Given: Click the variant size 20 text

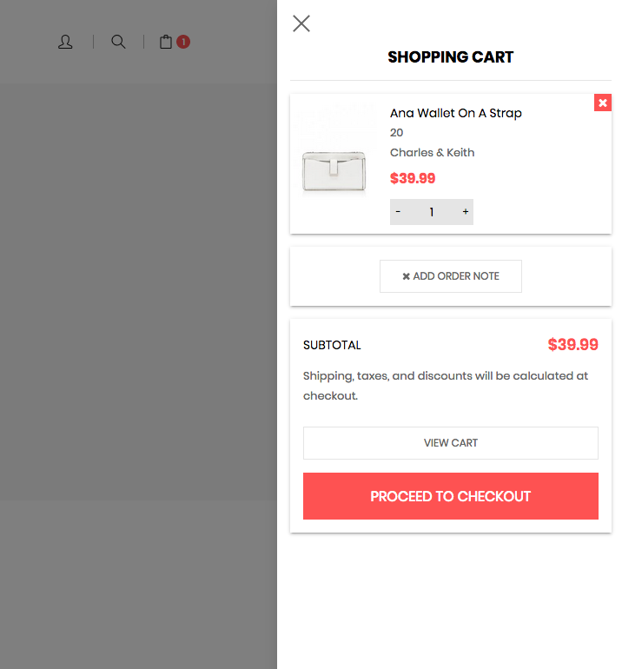Looking at the screenshot, I should coord(397,133).
